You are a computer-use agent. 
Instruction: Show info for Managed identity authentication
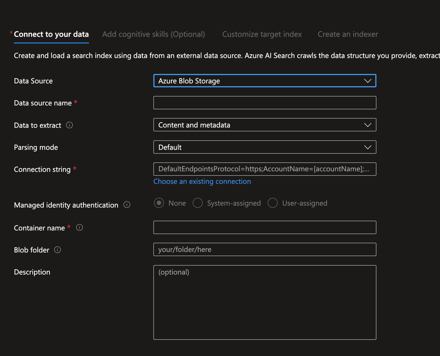click(127, 205)
